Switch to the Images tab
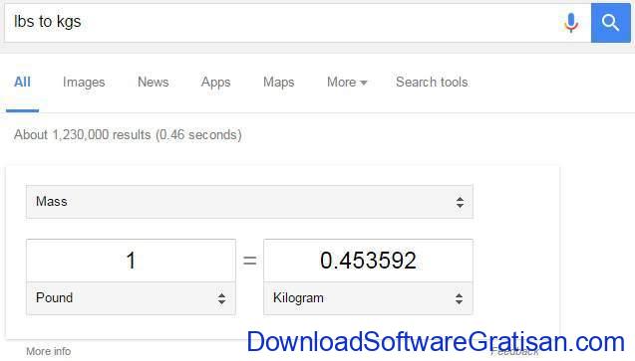Screen dimensions: 635x361 click(x=84, y=83)
